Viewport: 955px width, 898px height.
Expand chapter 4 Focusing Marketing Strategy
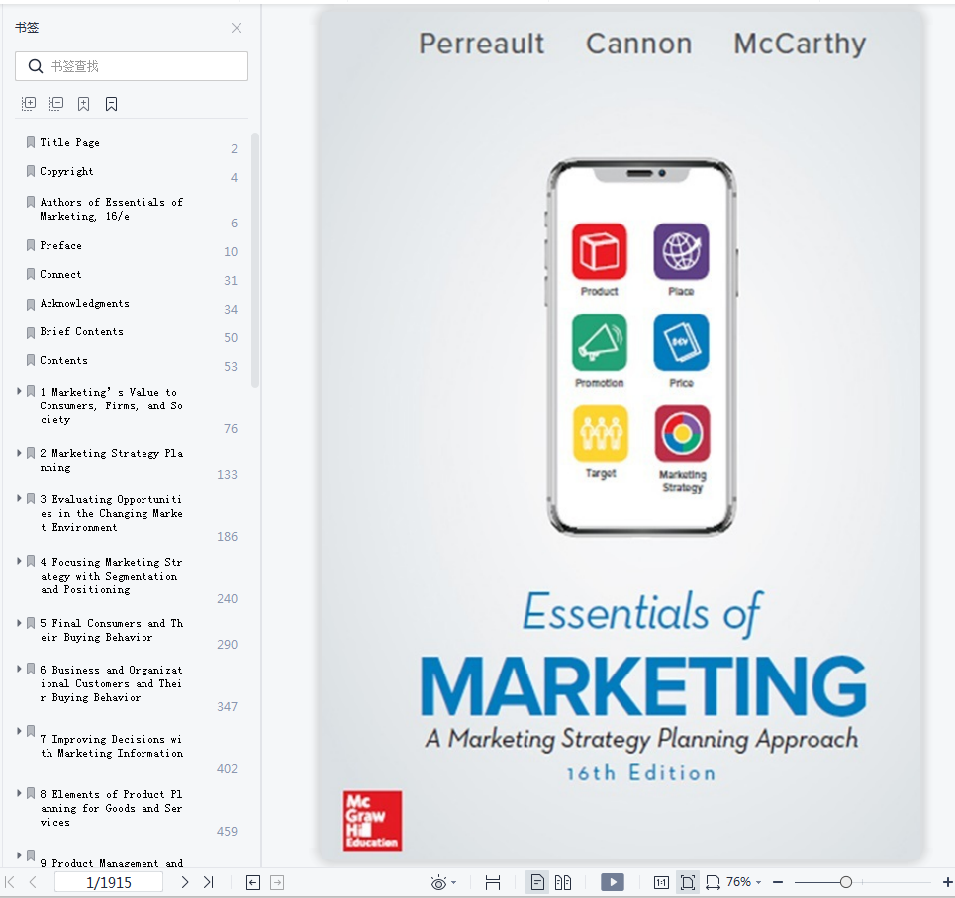(19, 561)
